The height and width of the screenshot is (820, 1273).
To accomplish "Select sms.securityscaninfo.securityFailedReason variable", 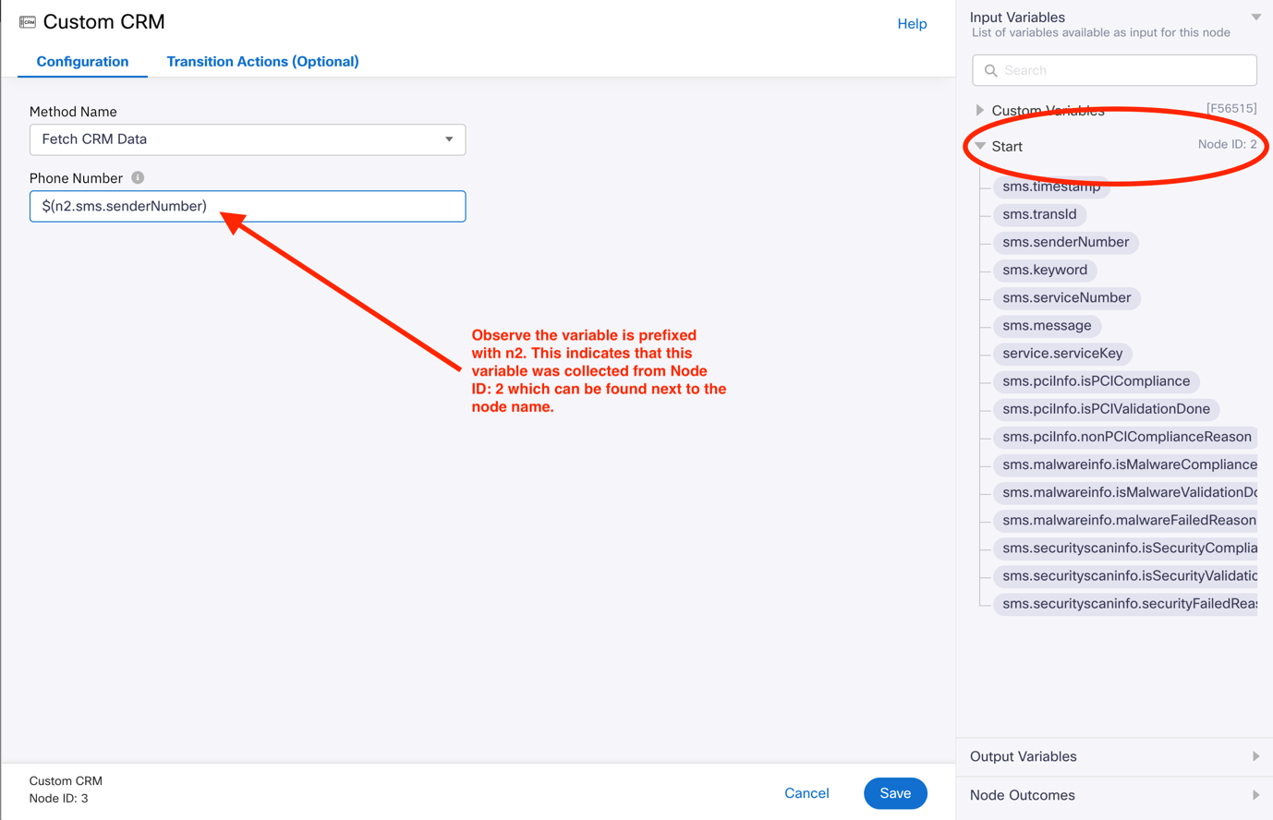I will click(1126, 603).
